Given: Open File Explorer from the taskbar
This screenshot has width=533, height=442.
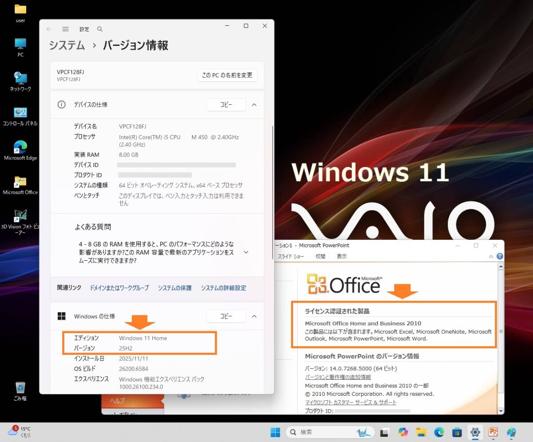Looking at the screenshot, I should 421,432.
